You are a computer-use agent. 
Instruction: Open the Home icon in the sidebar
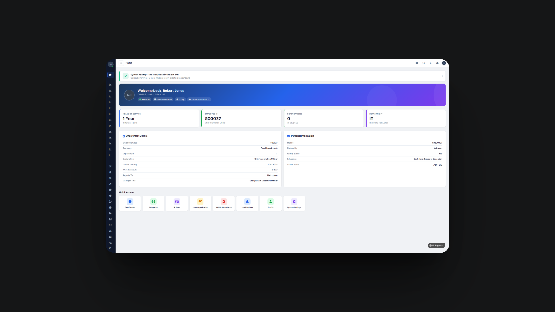coord(110,75)
